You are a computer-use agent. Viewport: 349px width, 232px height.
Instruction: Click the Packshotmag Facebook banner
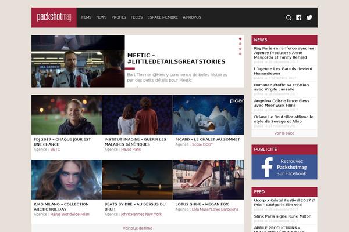click(x=284, y=167)
